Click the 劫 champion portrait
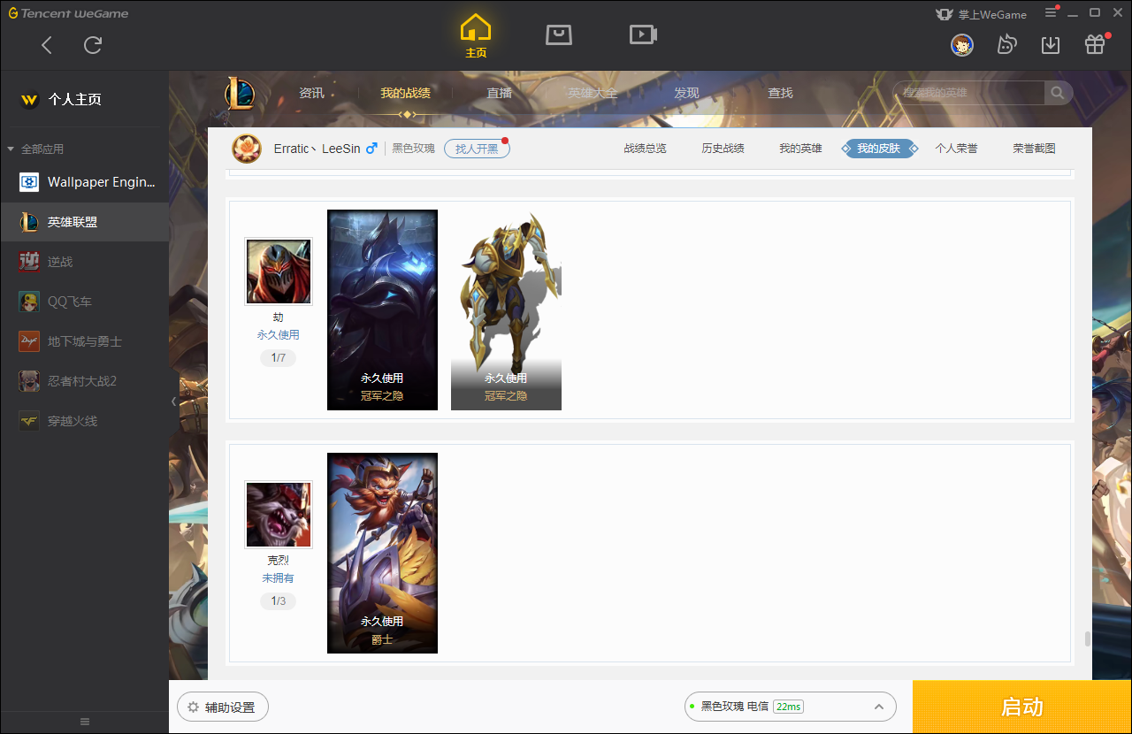 [x=279, y=271]
